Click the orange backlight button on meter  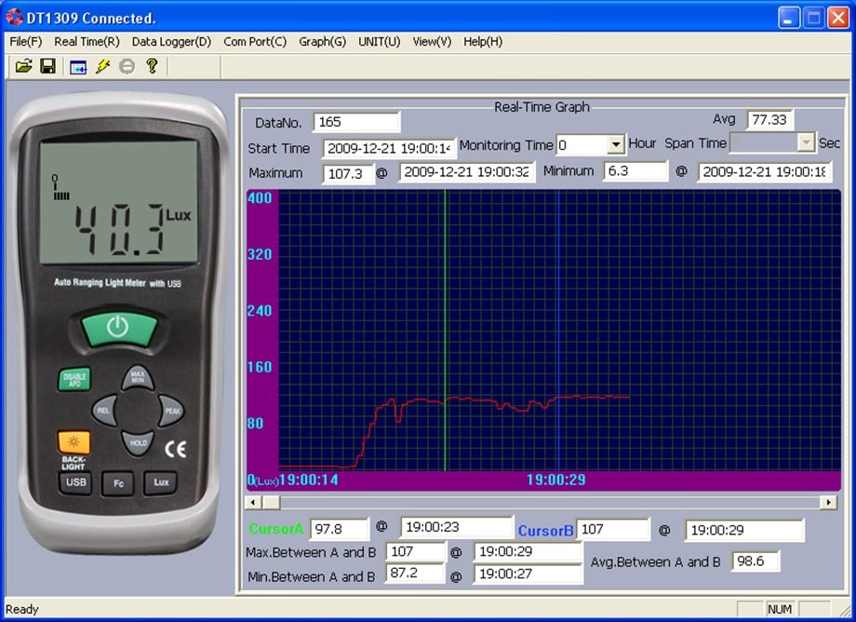pos(74,441)
